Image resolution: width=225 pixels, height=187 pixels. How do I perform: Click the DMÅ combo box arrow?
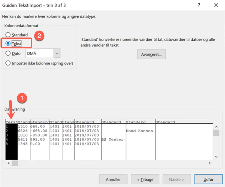coord(57,53)
